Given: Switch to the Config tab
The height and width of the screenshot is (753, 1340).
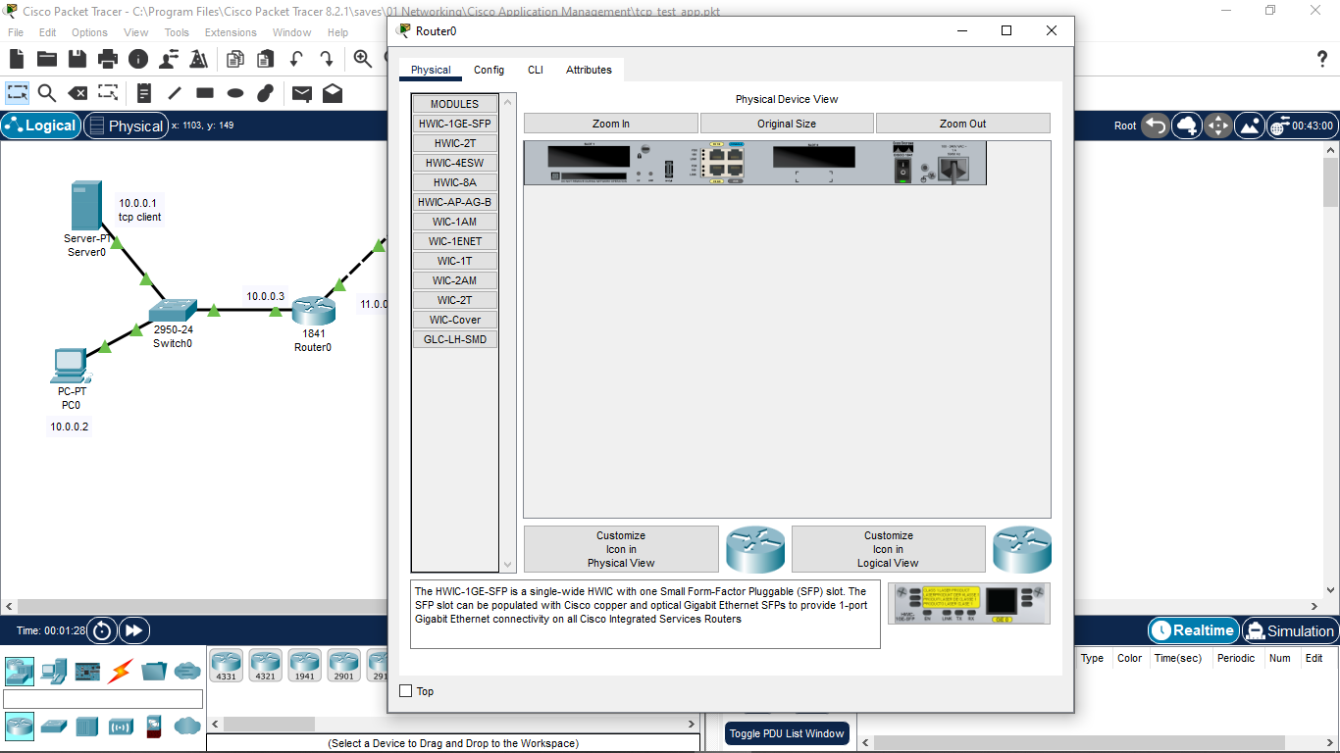Looking at the screenshot, I should (x=489, y=70).
